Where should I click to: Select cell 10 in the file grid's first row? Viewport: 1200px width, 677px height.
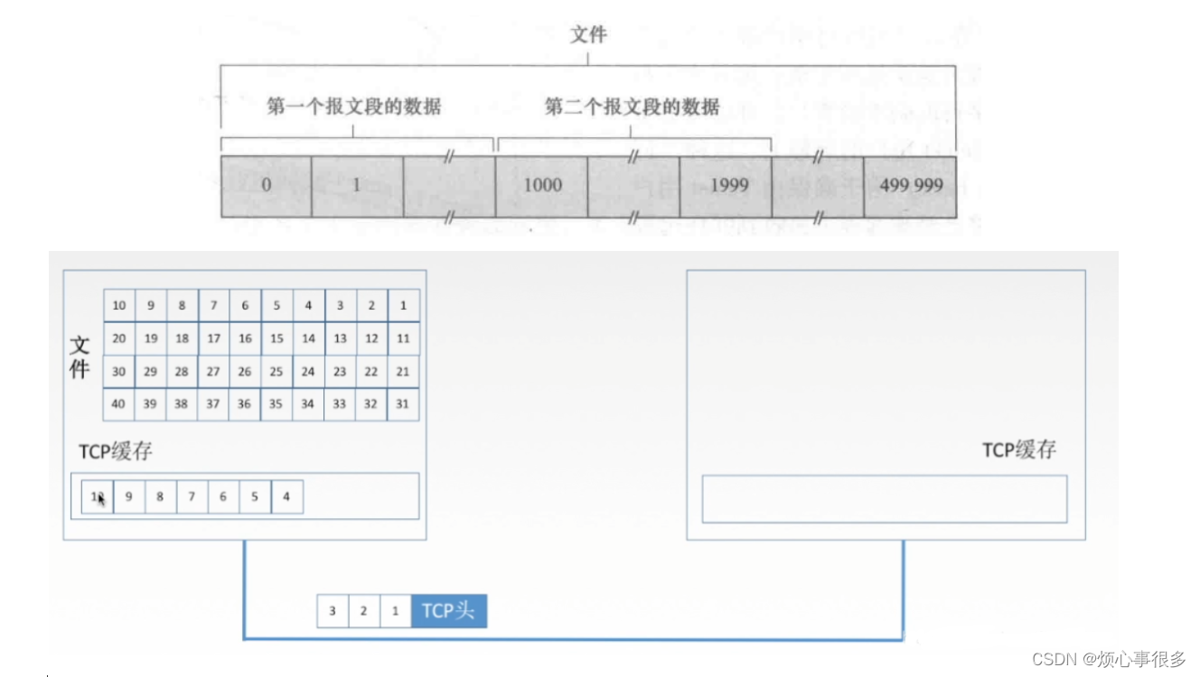coord(118,305)
